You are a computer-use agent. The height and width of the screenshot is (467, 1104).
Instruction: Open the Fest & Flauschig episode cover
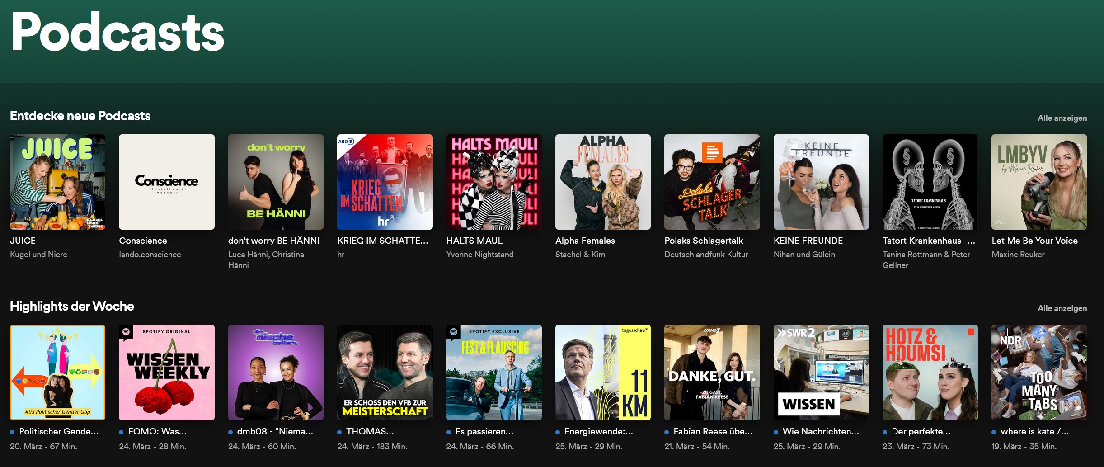(x=494, y=373)
